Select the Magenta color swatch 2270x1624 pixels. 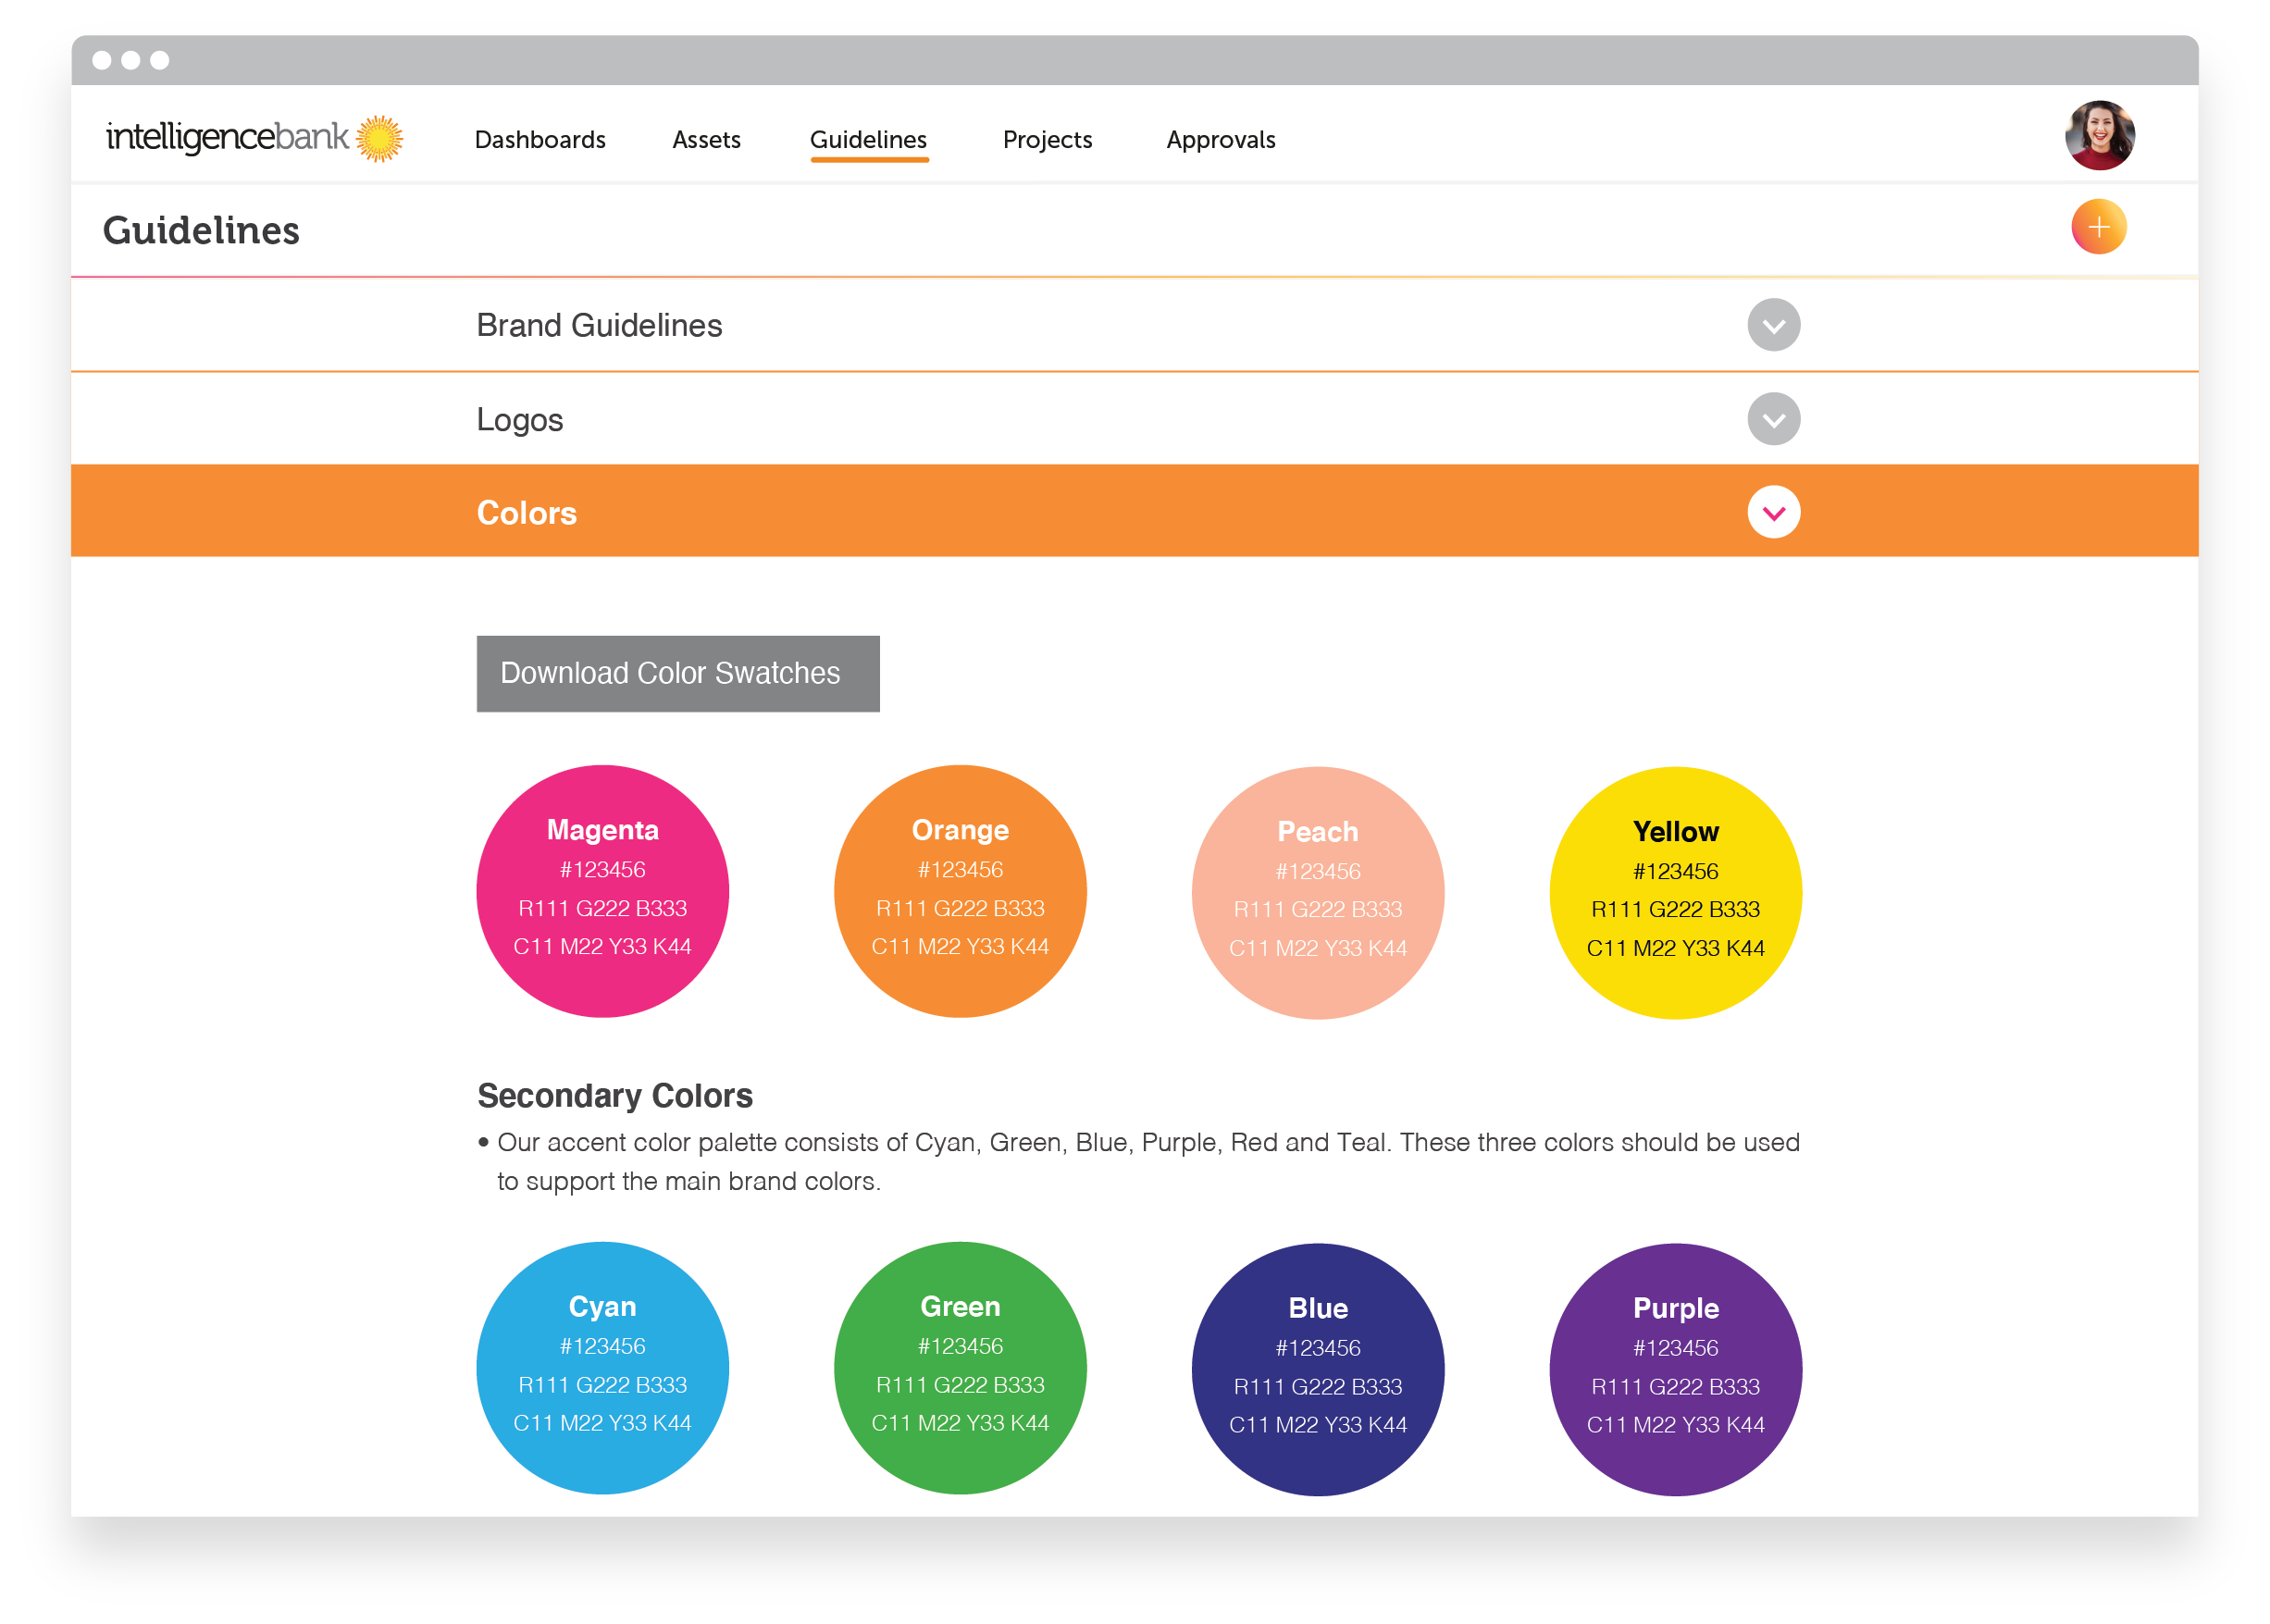tap(602, 891)
